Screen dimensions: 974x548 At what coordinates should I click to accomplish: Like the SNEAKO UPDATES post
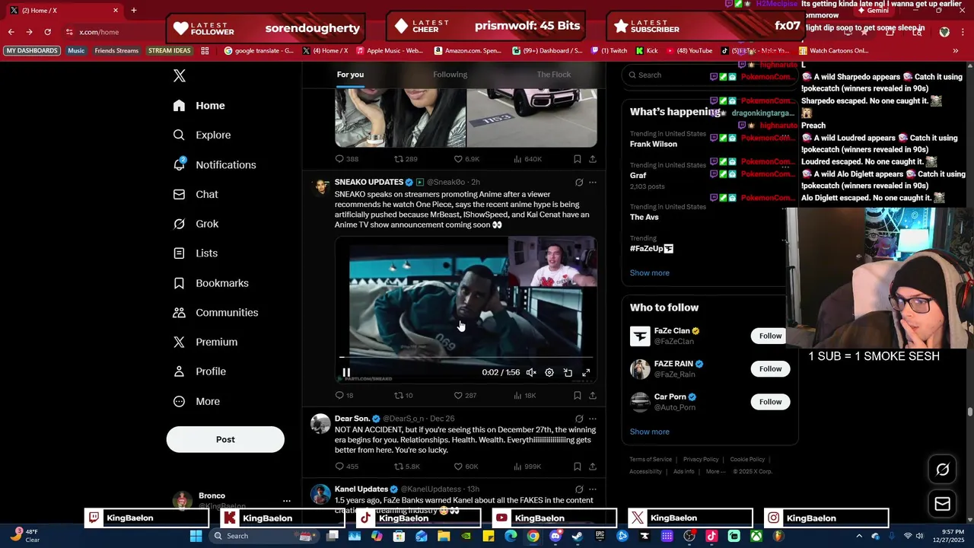point(465,395)
